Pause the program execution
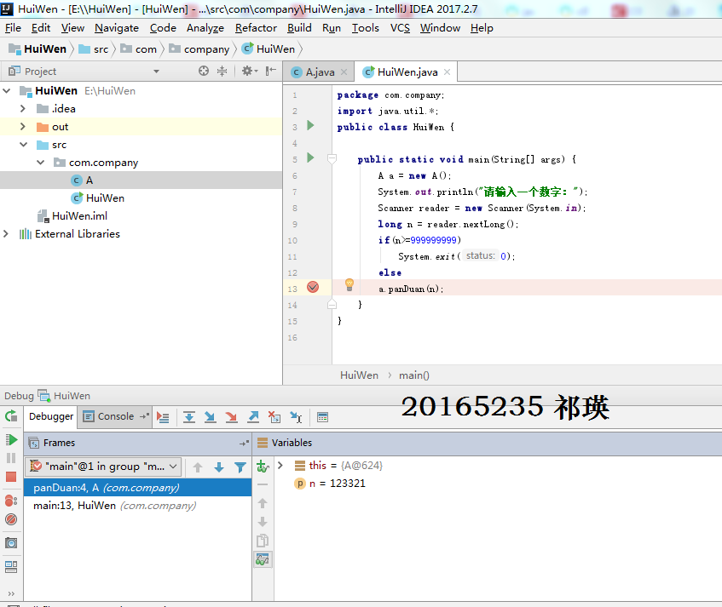Viewport: 722px width, 607px height. tap(11, 458)
